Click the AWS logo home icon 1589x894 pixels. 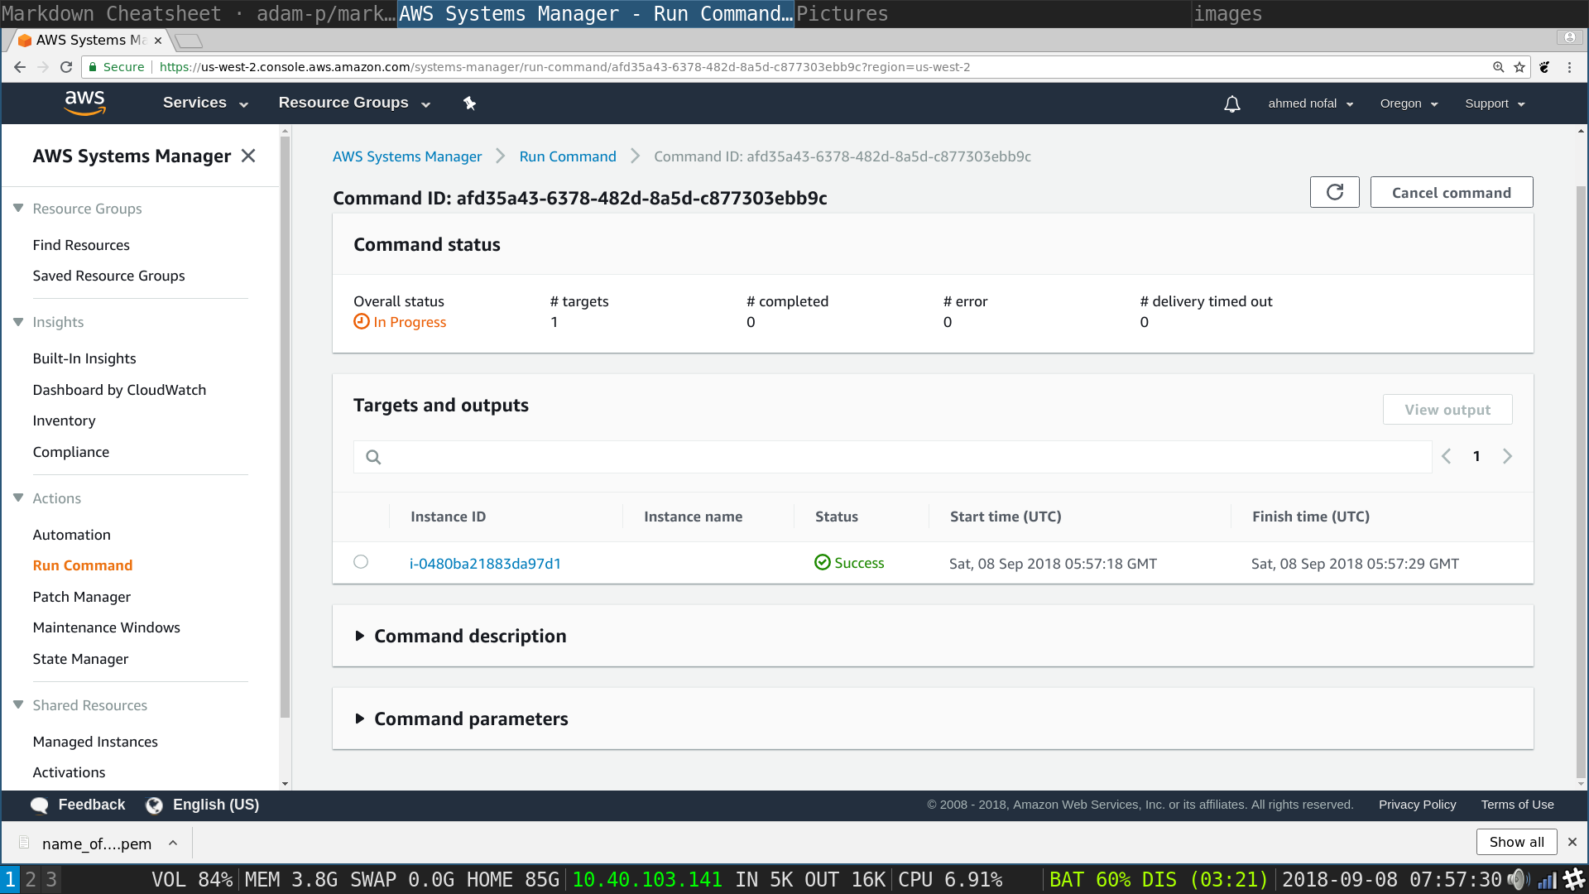pos(84,103)
